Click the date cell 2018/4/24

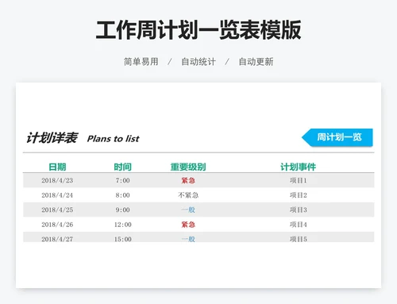57,195
